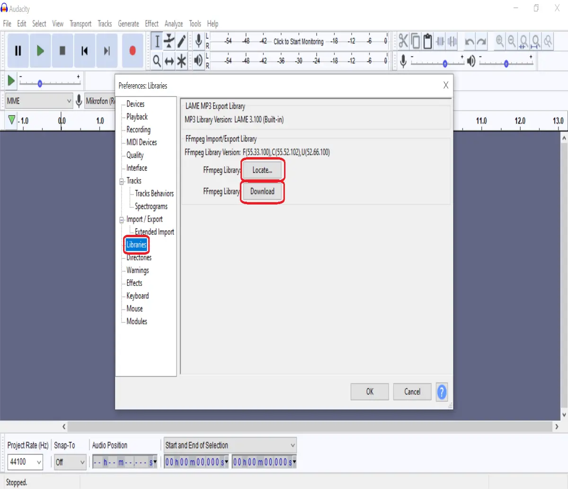Stop playback with the Stop button
568x489 pixels.
pyautogui.click(x=62, y=50)
